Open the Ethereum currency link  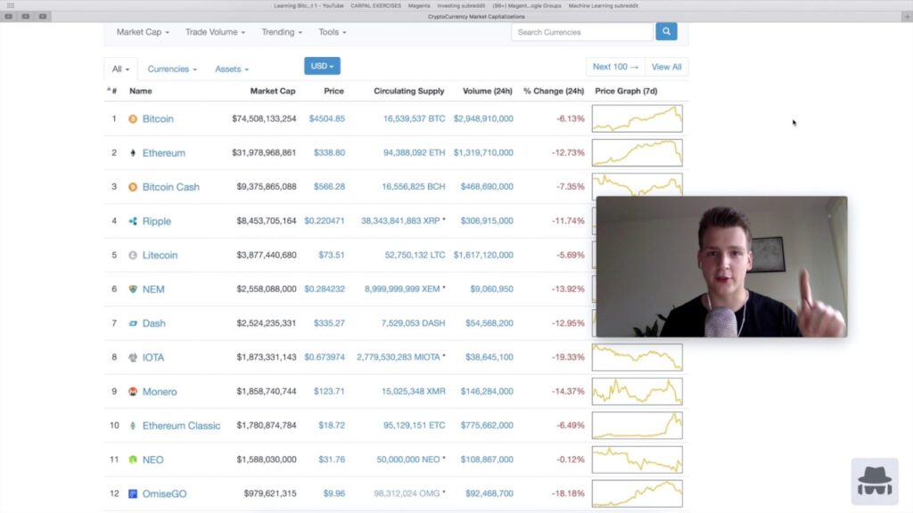pos(164,153)
